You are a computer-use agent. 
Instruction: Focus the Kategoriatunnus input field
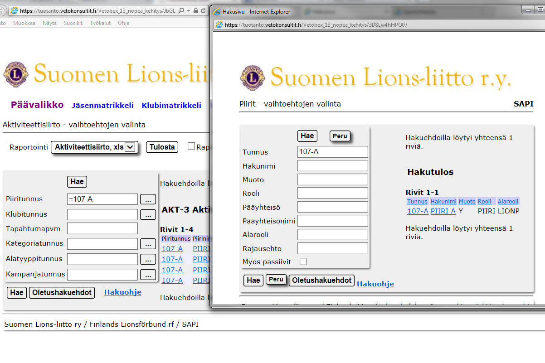click(102, 244)
